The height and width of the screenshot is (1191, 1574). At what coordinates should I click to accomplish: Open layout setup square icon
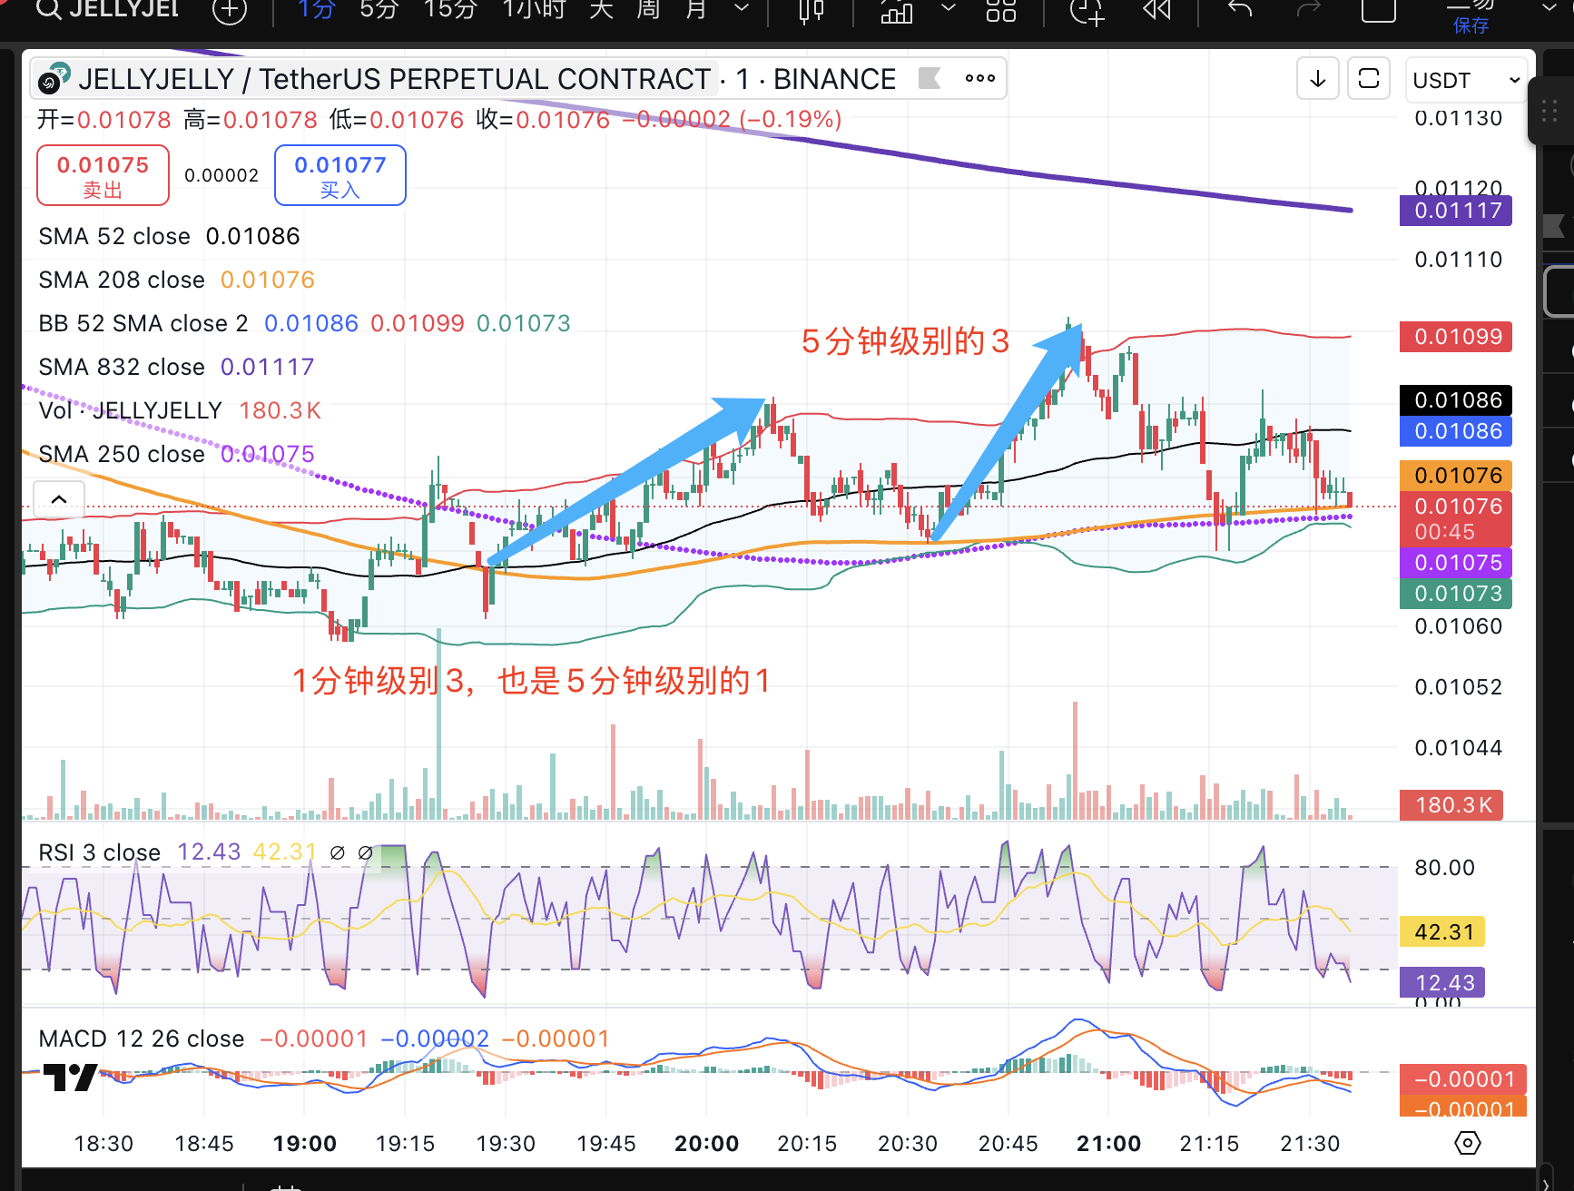[1378, 11]
